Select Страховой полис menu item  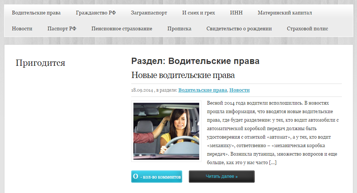(x=307, y=29)
